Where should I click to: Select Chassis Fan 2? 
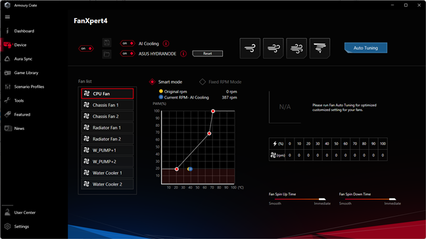click(x=107, y=116)
